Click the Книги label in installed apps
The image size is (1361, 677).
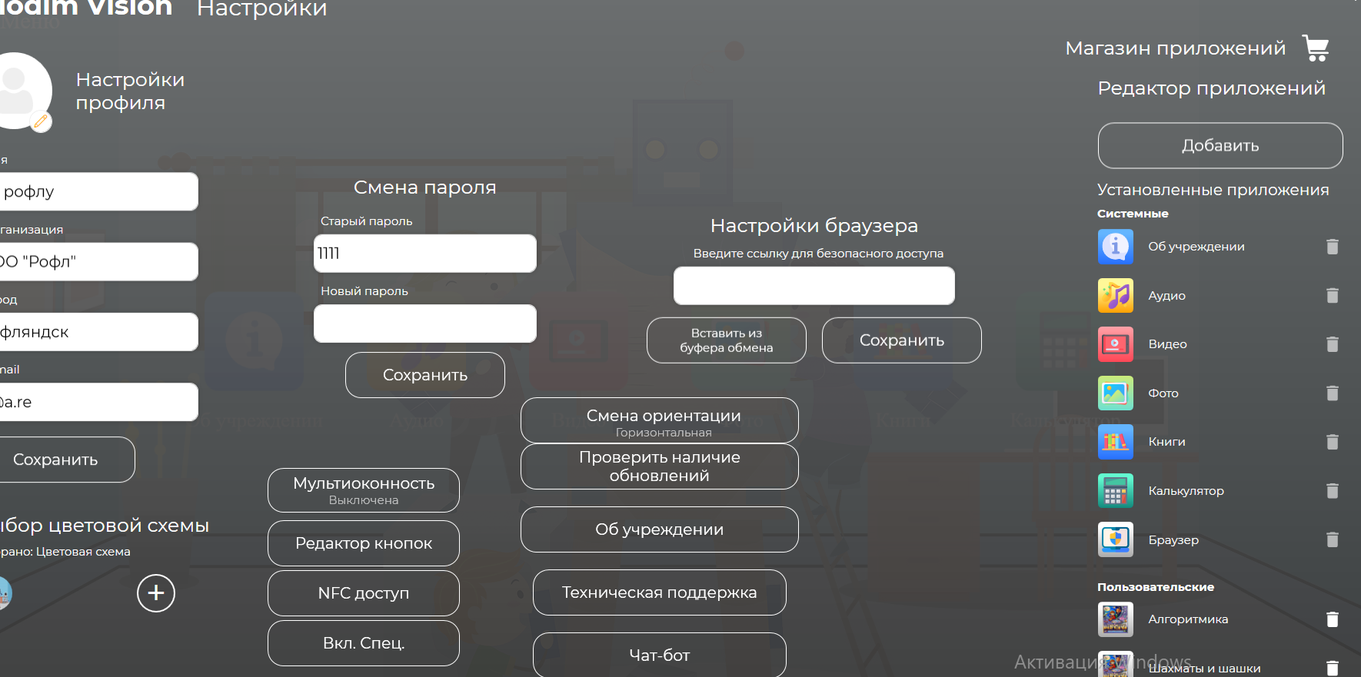click(x=1166, y=442)
